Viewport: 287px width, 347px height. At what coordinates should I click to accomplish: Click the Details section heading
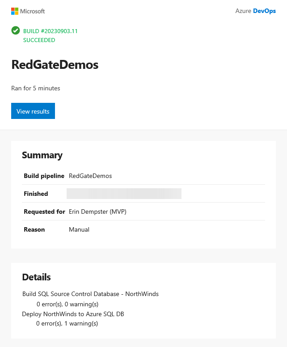tap(37, 277)
